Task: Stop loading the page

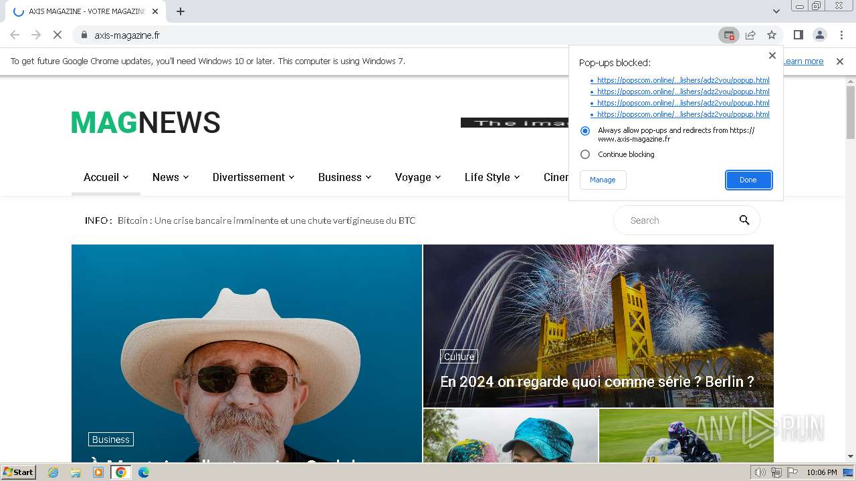Action: [x=58, y=35]
